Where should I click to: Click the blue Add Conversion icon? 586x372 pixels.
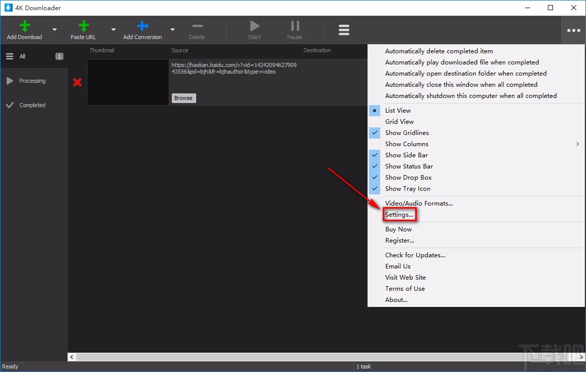point(143,26)
